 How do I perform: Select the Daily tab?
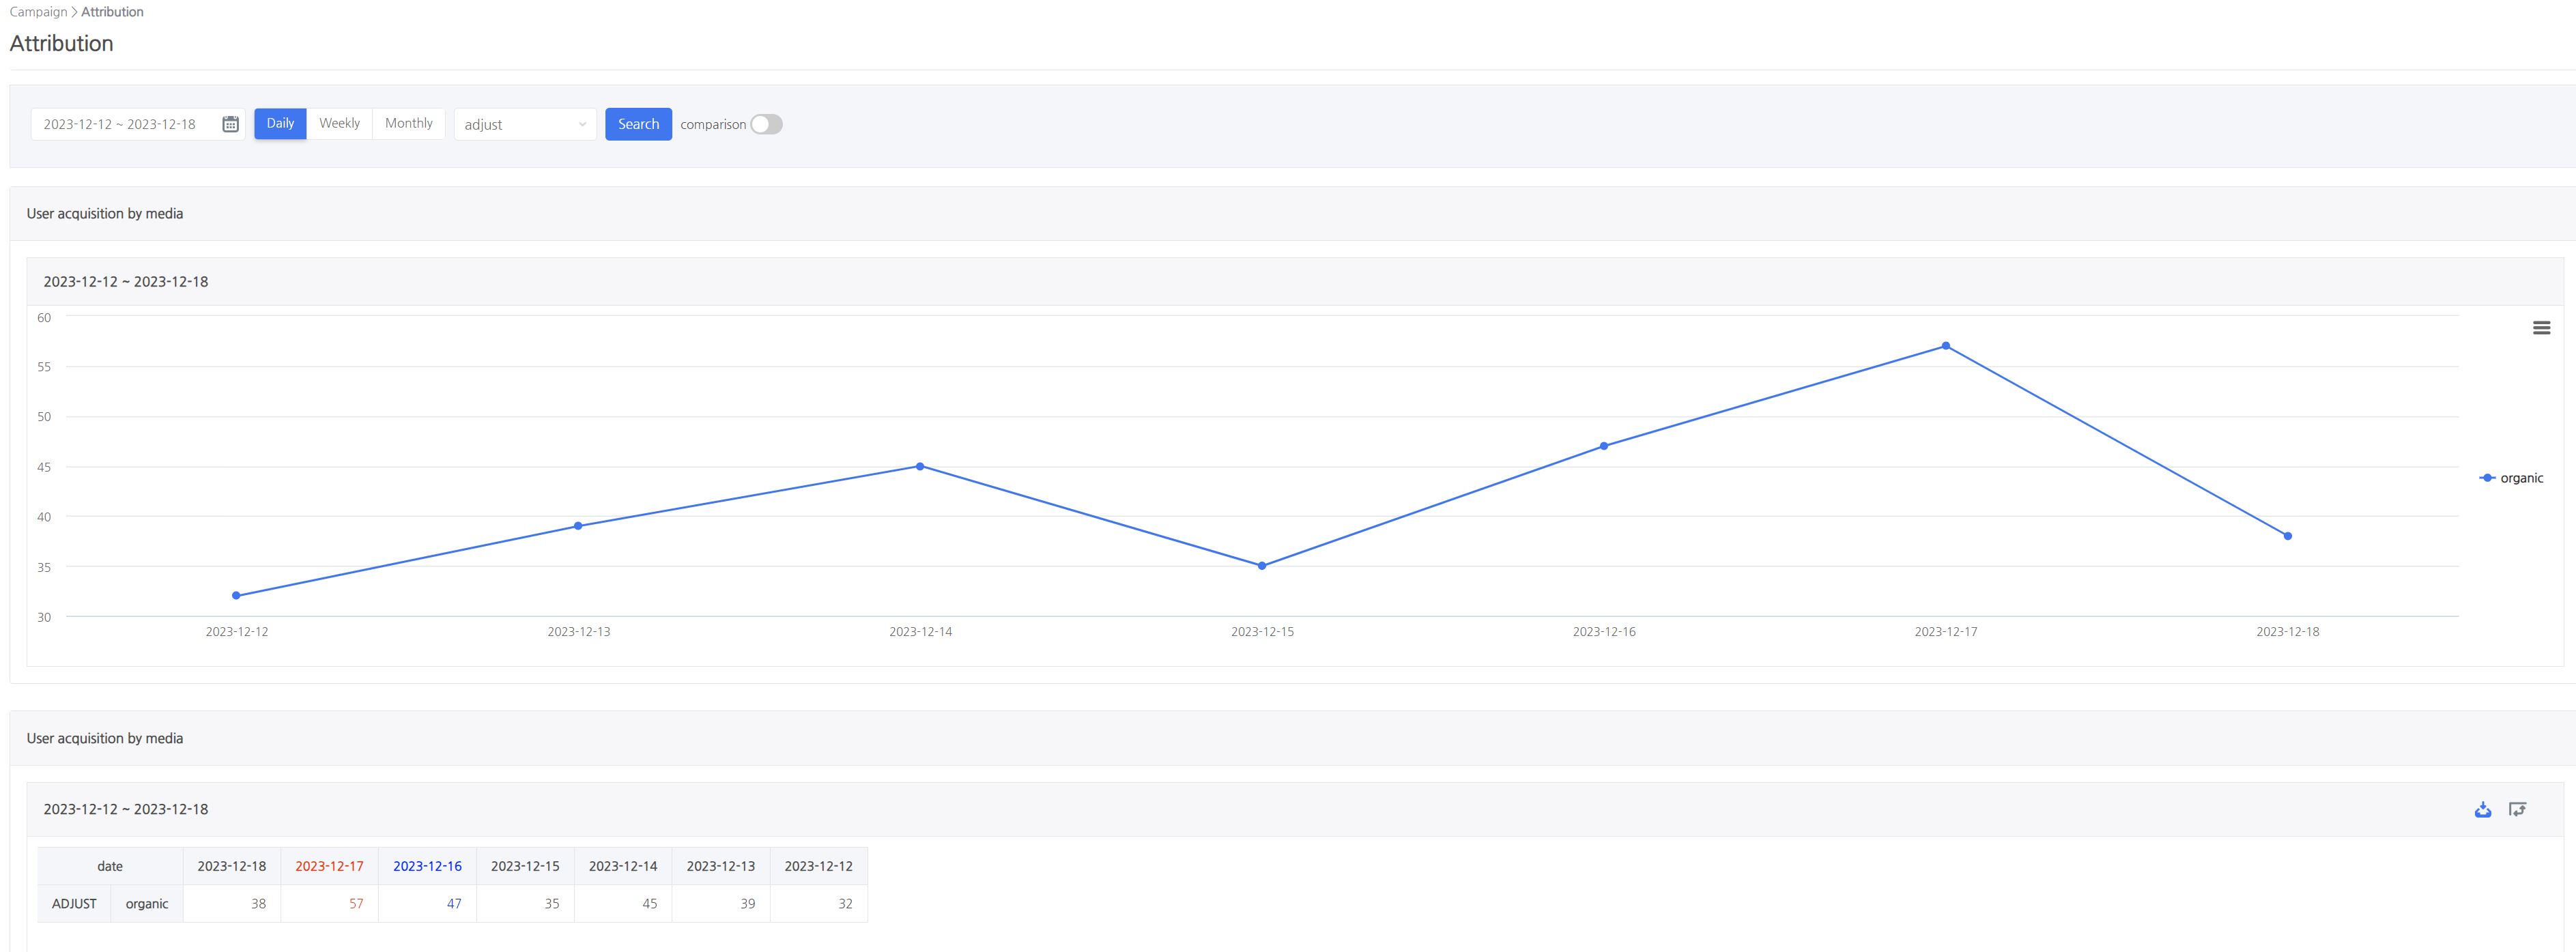coord(280,123)
